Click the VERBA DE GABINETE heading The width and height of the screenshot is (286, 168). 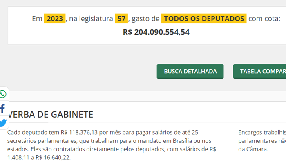(x=51, y=114)
